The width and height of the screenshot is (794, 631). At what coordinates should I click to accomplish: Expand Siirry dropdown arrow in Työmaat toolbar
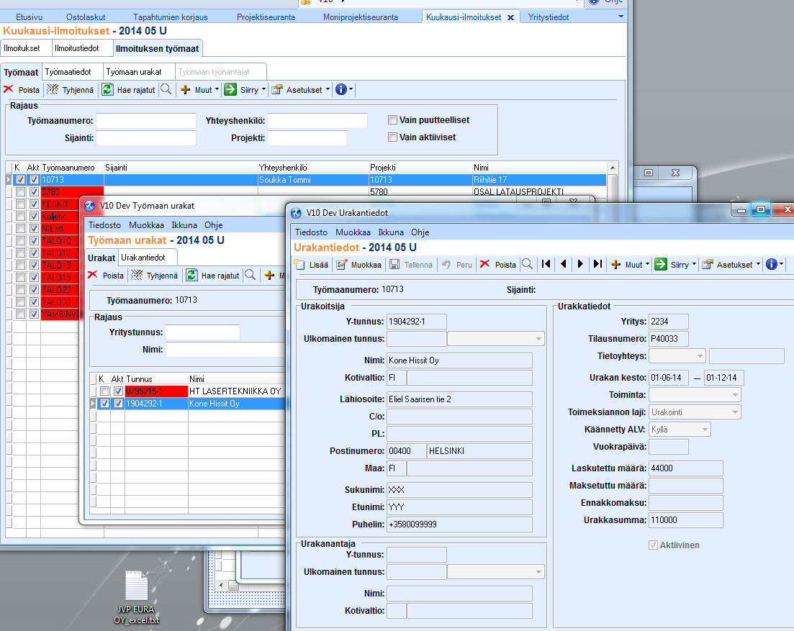(x=263, y=89)
